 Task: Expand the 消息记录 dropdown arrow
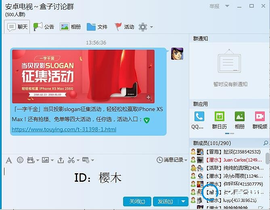(186, 160)
